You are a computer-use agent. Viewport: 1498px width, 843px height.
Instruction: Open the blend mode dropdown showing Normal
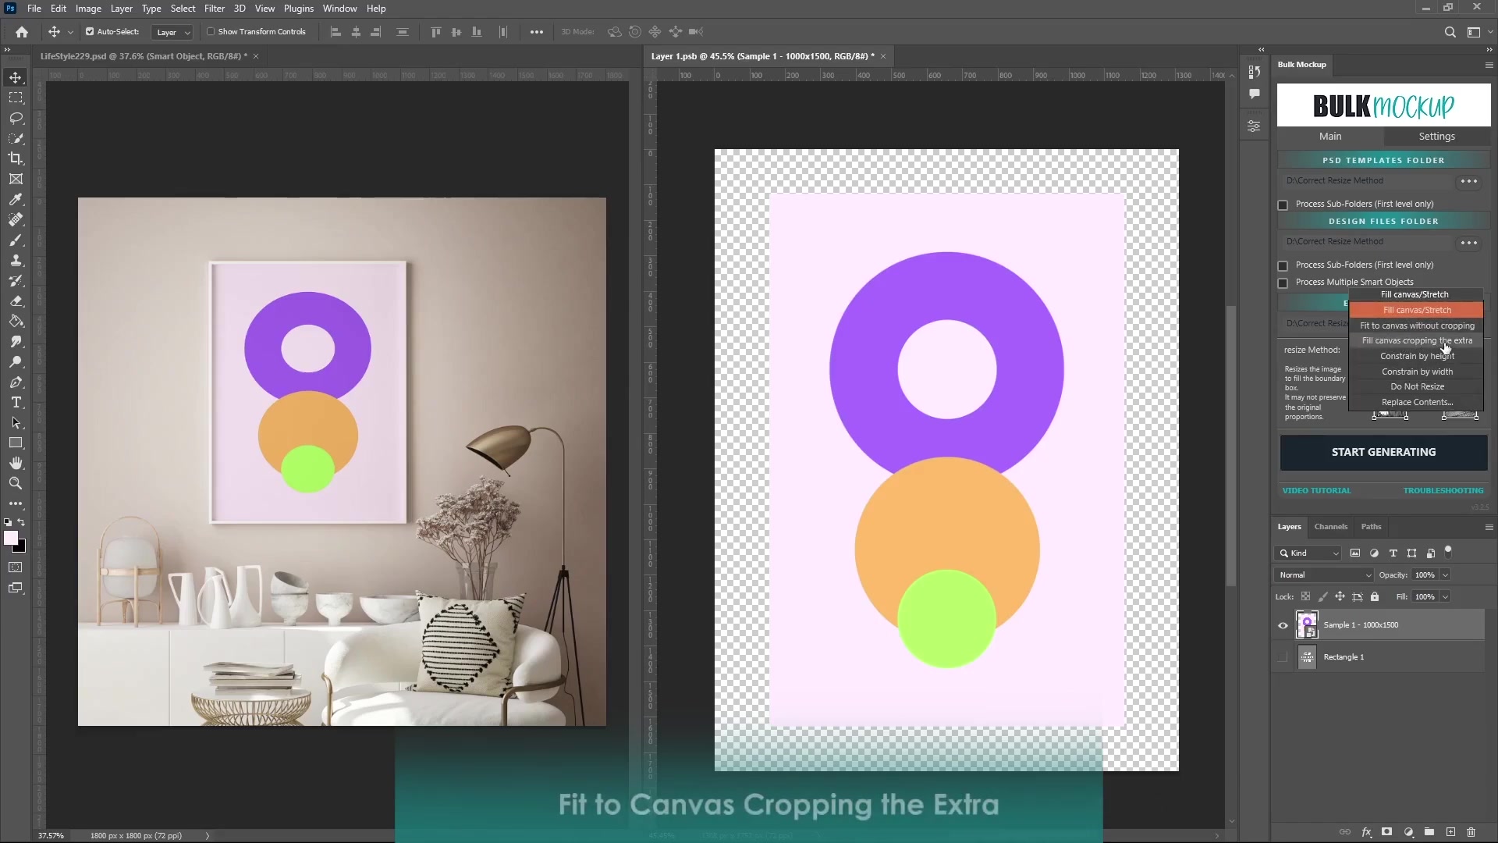click(1322, 574)
